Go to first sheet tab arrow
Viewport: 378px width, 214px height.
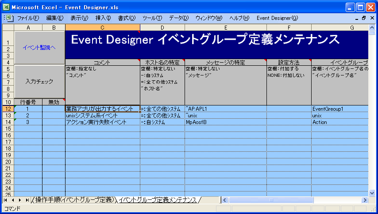click(x=6, y=200)
